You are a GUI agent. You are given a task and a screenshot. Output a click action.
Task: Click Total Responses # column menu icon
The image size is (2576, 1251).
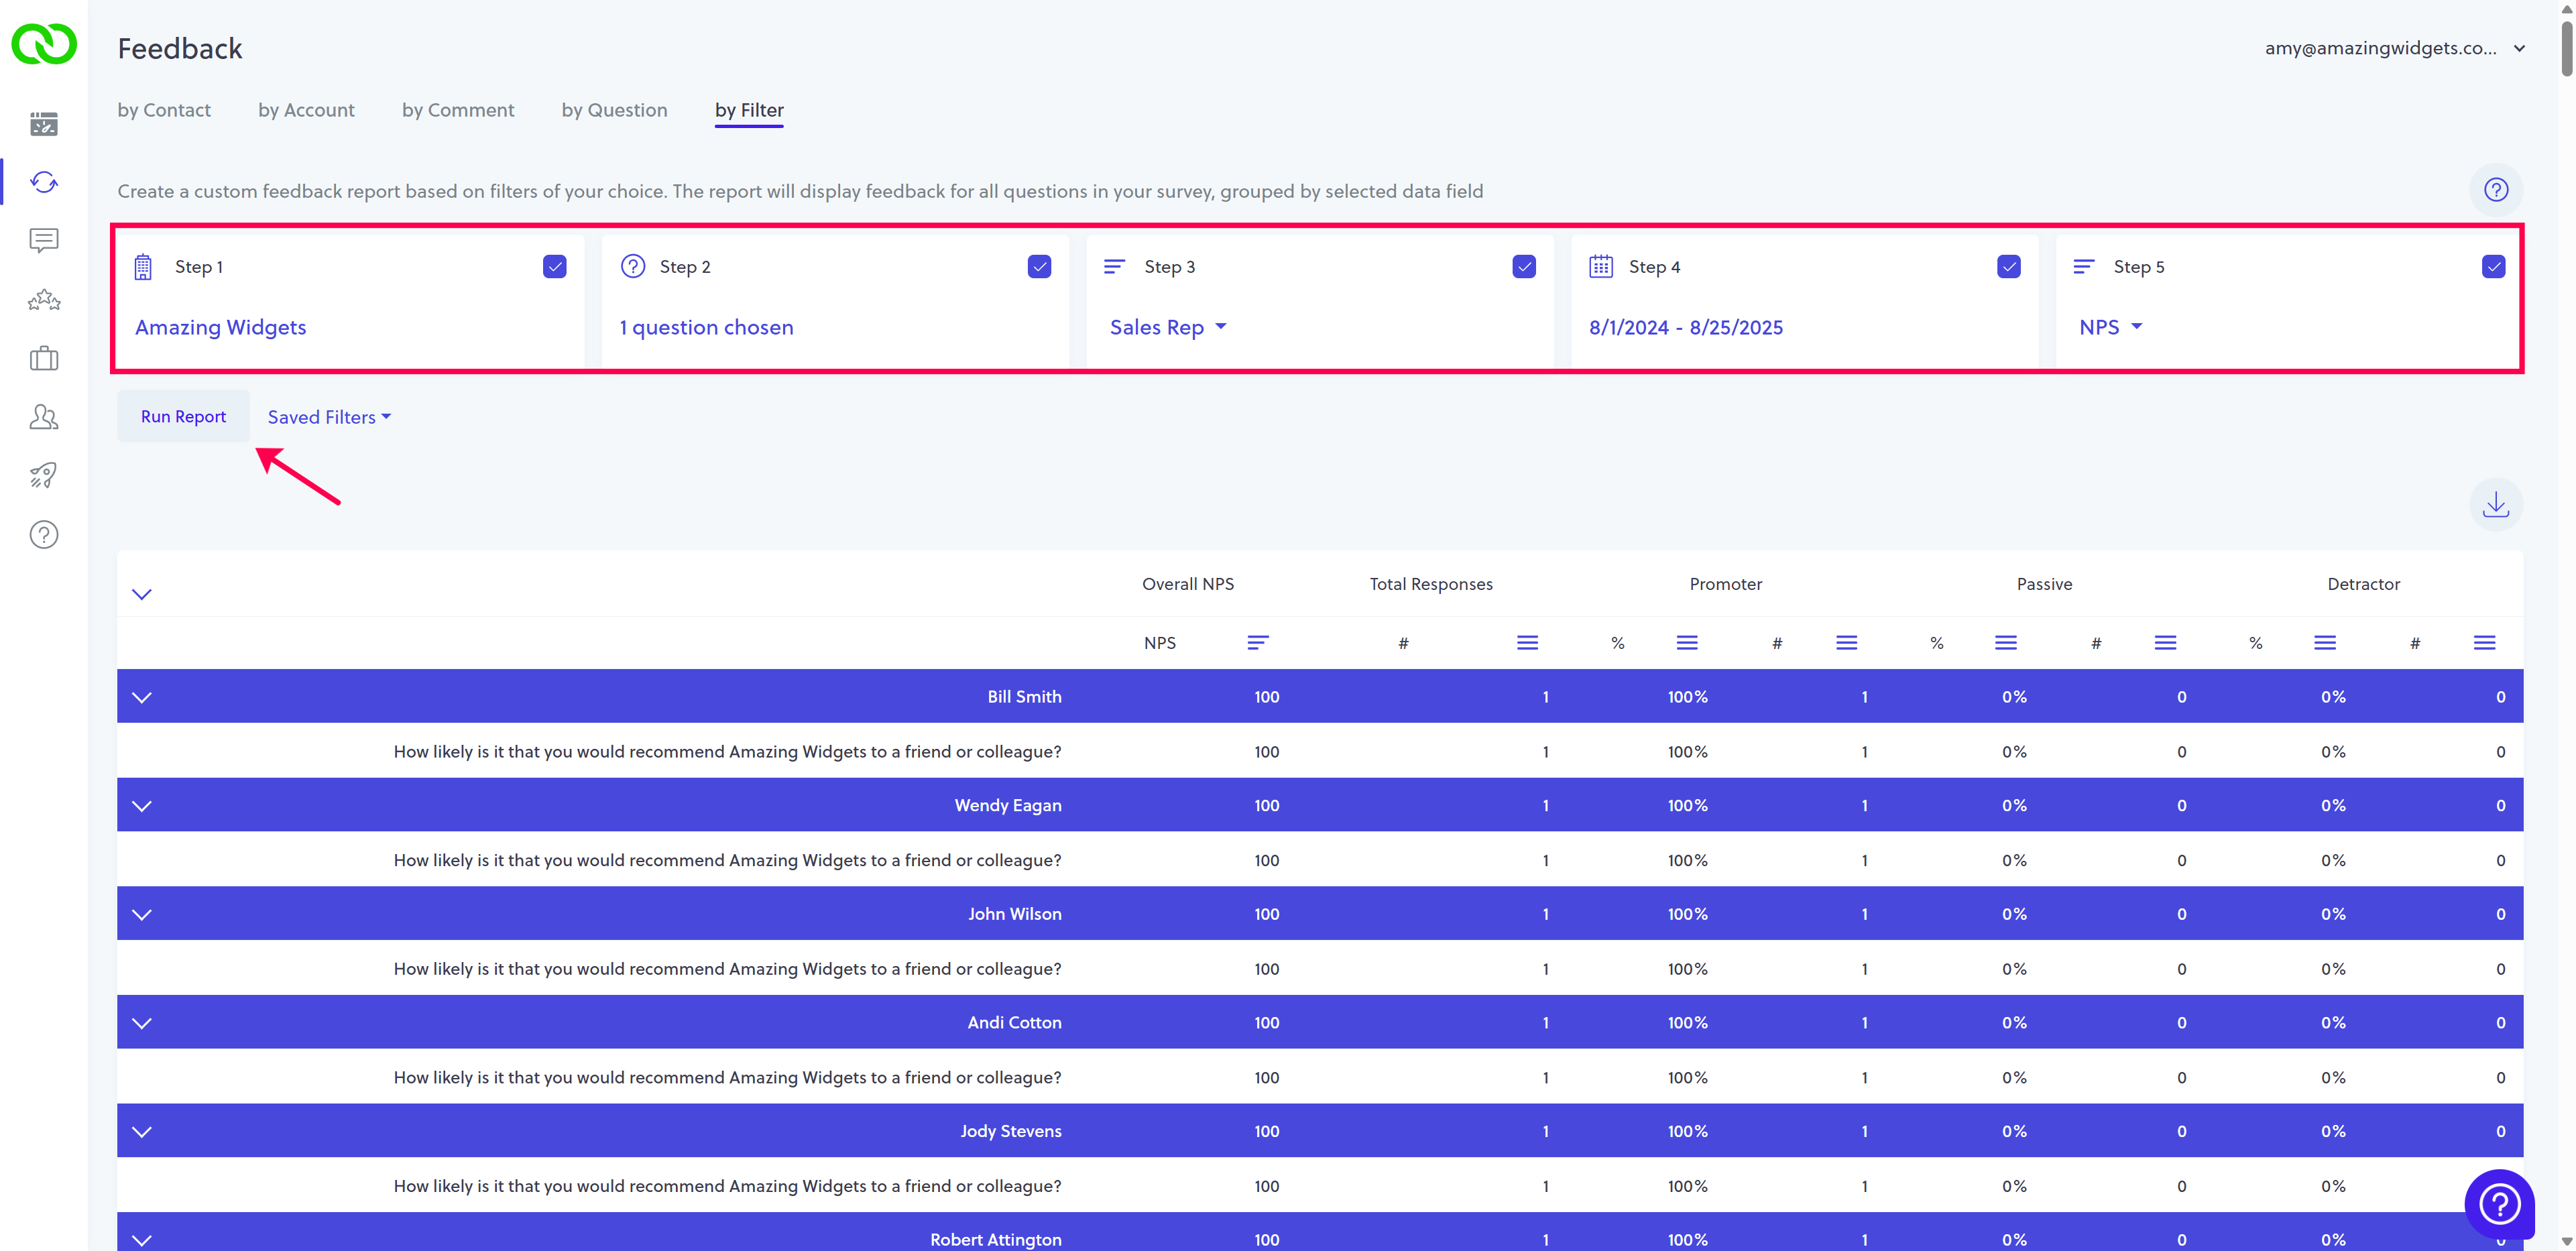1527,643
